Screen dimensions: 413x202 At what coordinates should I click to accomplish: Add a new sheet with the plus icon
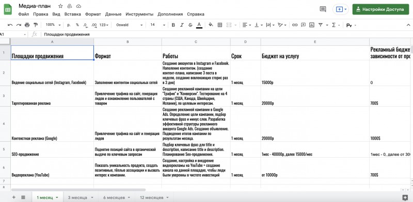coord(14,197)
